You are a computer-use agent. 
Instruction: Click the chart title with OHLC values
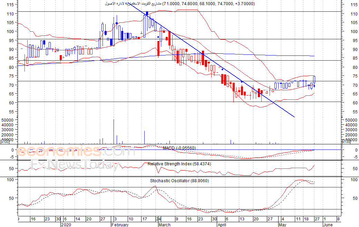click(180, 4)
